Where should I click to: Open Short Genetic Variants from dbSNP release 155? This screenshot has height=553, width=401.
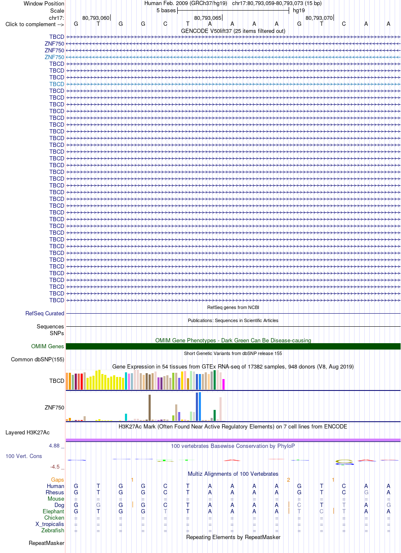coord(233,353)
